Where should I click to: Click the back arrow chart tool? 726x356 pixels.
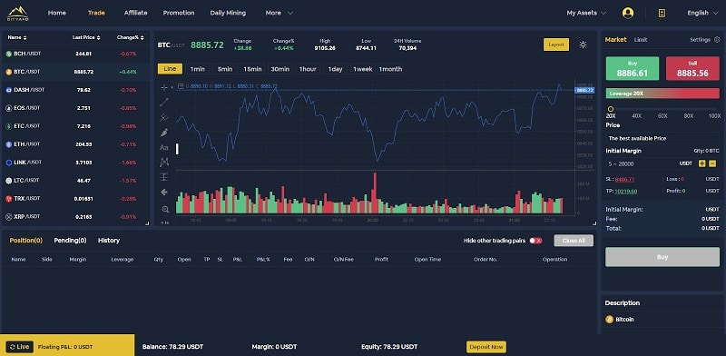tap(164, 192)
